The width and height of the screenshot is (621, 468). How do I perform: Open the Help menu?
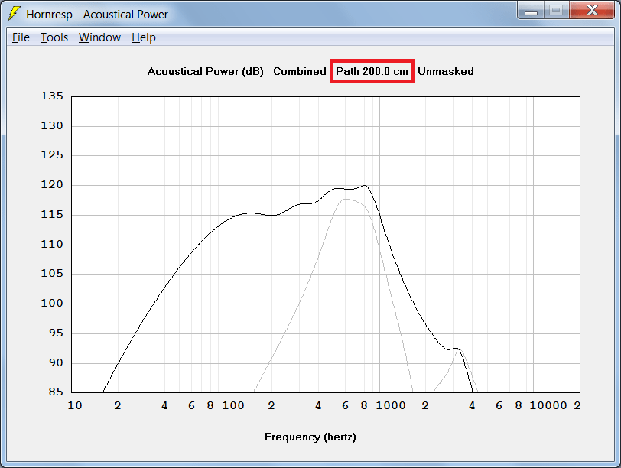(x=143, y=37)
